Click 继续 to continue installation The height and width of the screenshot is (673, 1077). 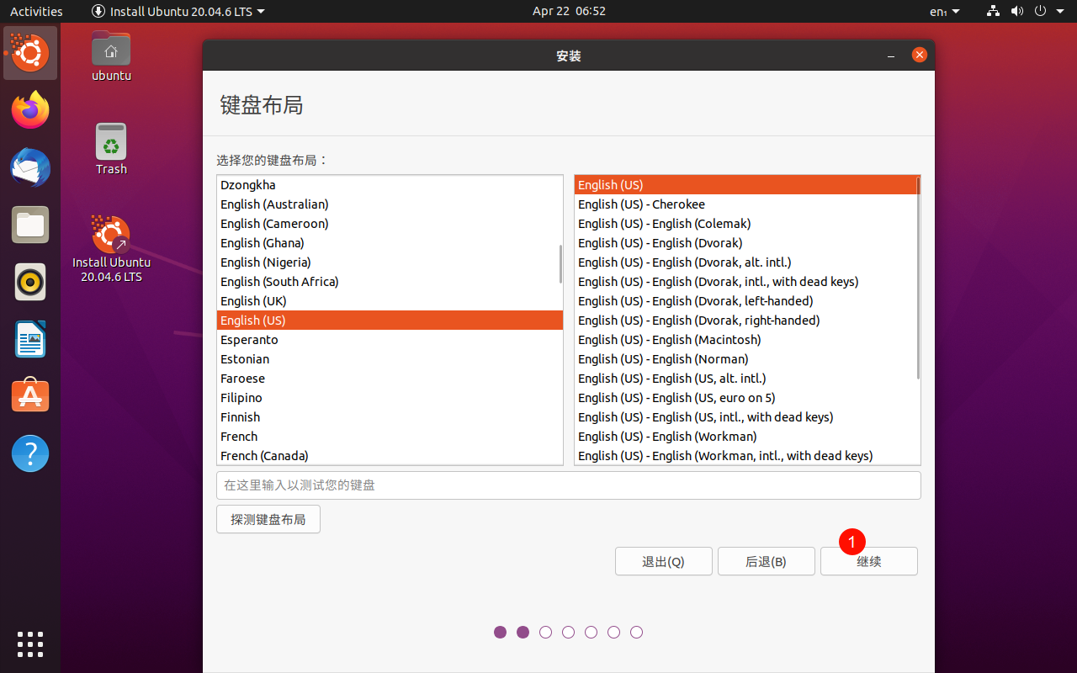[x=869, y=561]
